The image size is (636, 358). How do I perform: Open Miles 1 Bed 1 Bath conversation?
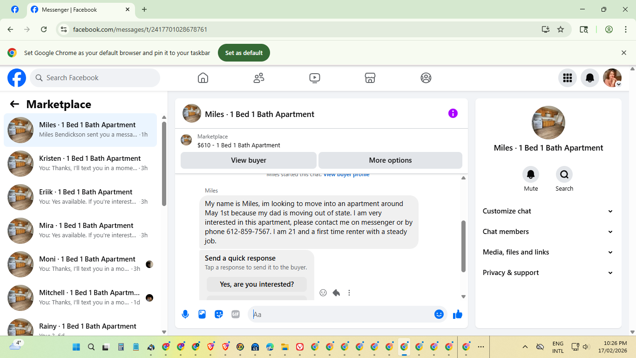[x=81, y=130]
